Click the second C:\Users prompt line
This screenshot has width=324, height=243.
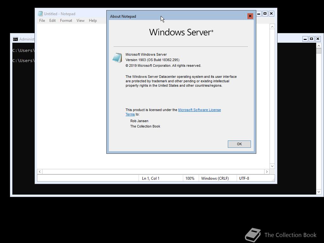tap(23, 60)
